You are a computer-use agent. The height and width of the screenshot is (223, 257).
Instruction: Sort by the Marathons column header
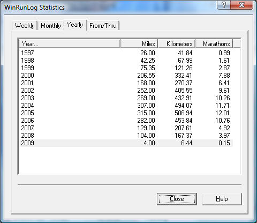pos(214,44)
